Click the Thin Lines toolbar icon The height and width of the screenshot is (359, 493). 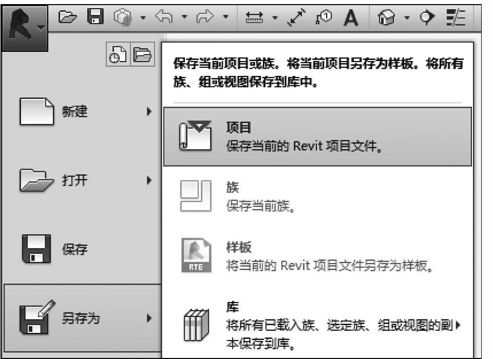point(456,17)
